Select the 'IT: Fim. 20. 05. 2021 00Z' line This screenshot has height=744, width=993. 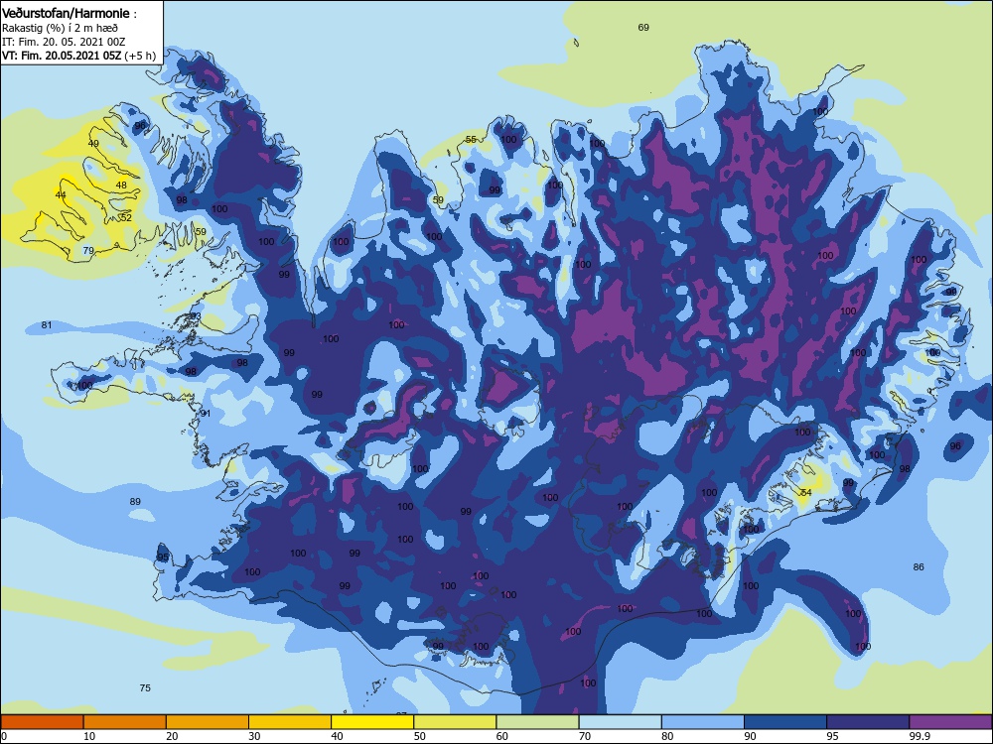pos(64,42)
